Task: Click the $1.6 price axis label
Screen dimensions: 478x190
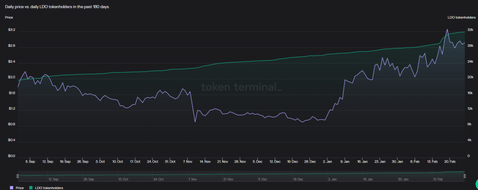Action: pyautogui.click(x=12, y=94)
